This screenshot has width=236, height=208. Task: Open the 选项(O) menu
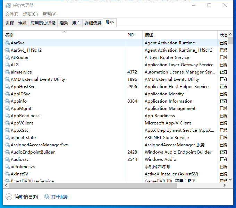(x=30, y=14)
